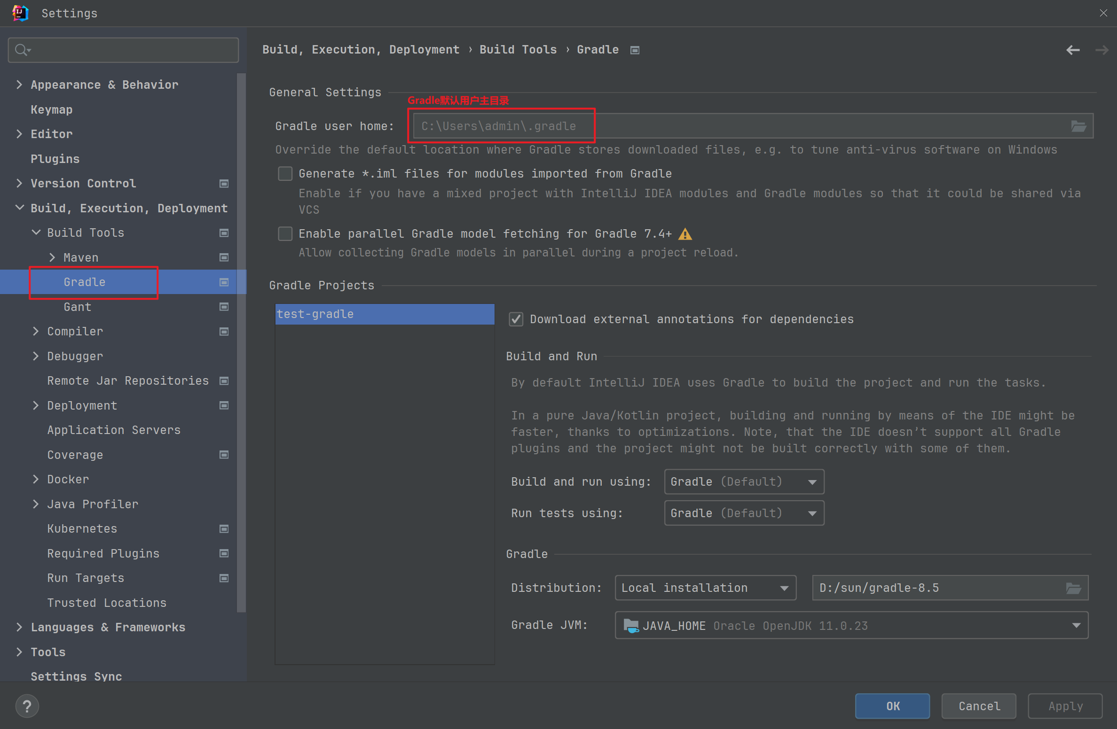This screenshot has width=1117, height=729.
Task: Enable parallel Gradle model fetching checkbox
Action: pyautogui.click(x=285, y=234)
